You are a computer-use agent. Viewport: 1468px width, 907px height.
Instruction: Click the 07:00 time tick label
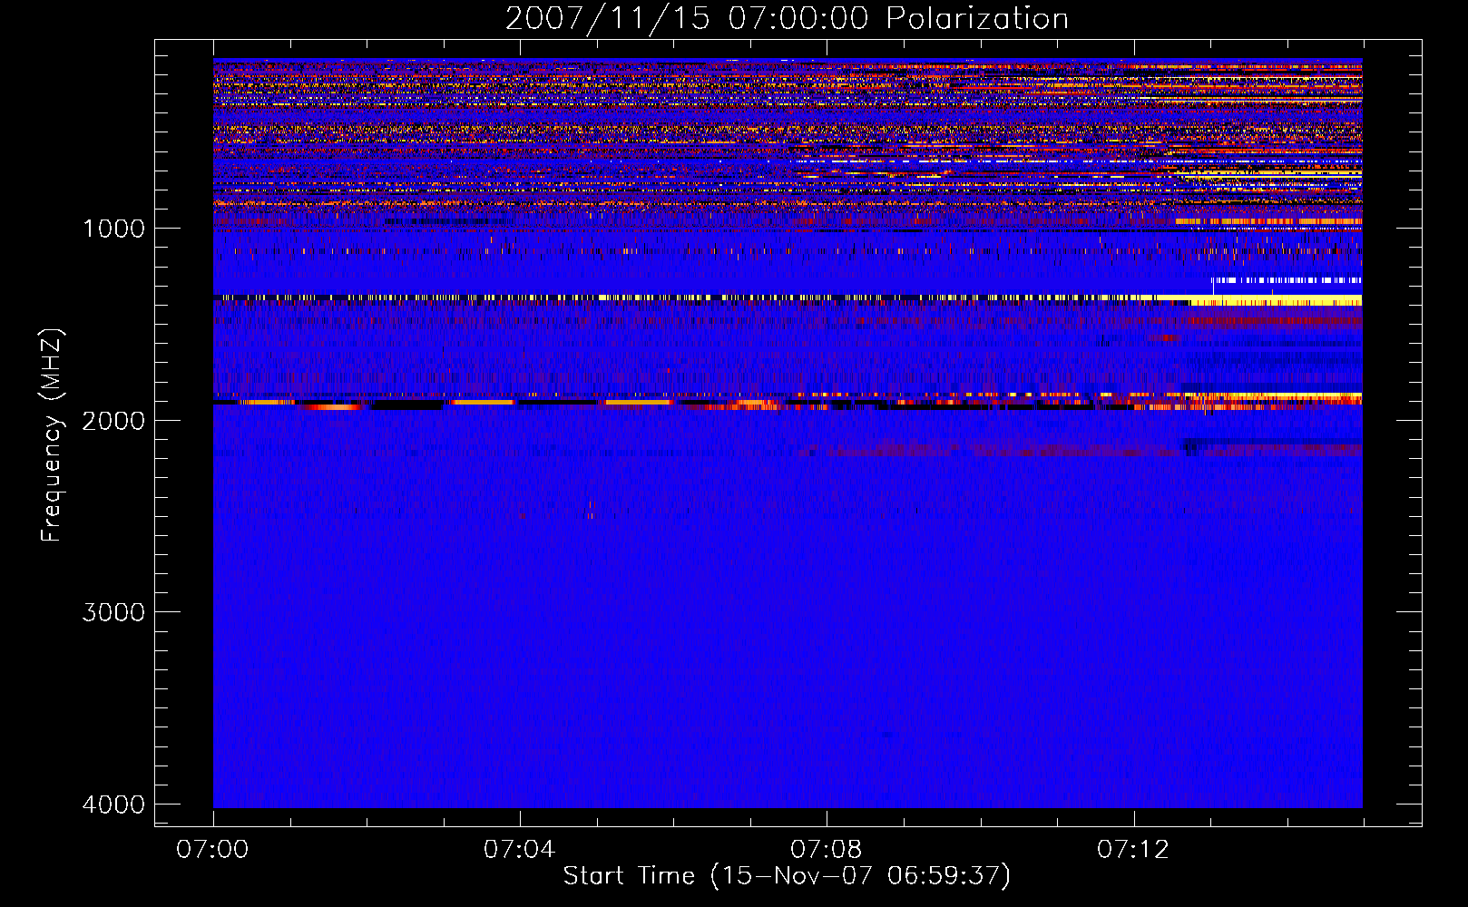point(212,850)
